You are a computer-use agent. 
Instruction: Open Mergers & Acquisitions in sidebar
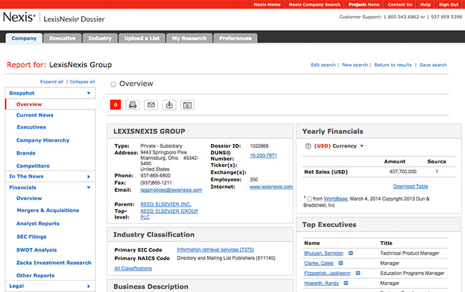(48, 211)
